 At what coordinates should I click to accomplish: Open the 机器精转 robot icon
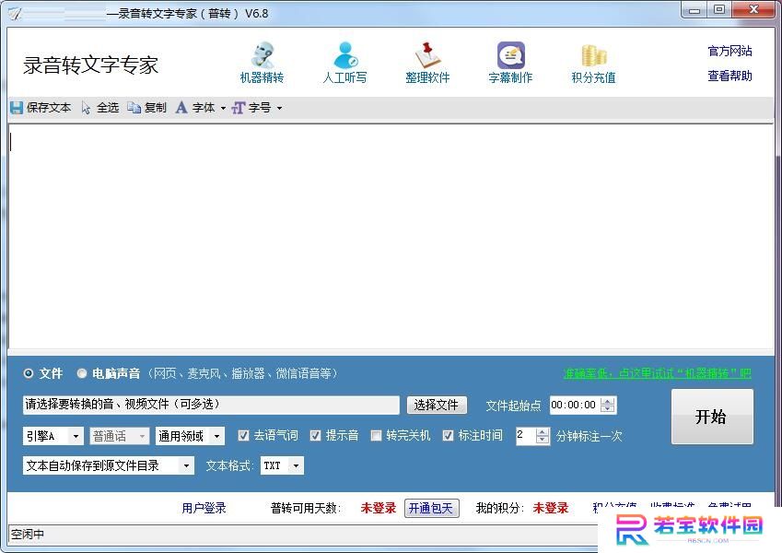pyautogui.click(x=262, y=55)
